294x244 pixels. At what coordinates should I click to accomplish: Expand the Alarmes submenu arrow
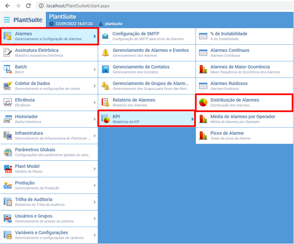point(95,36)
